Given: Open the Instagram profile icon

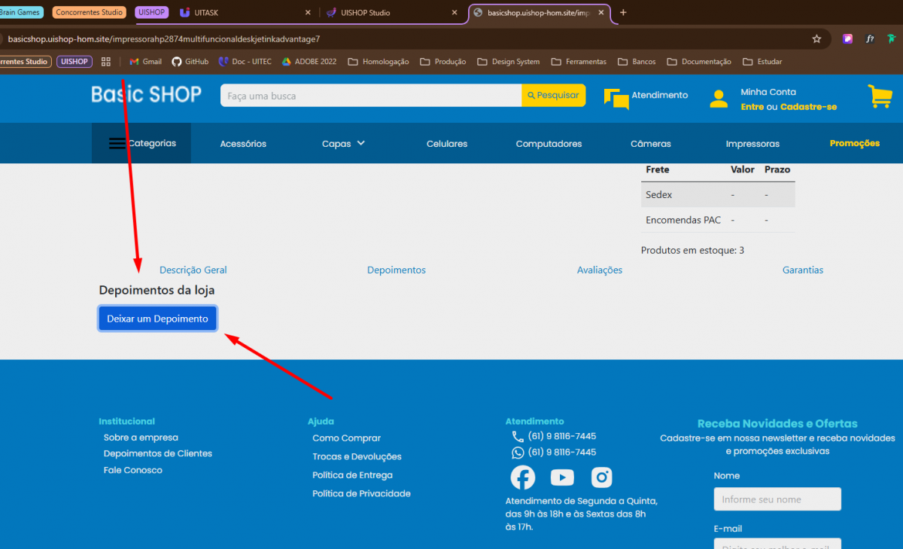Looking at the screenshot, I should tap(601, 477).
